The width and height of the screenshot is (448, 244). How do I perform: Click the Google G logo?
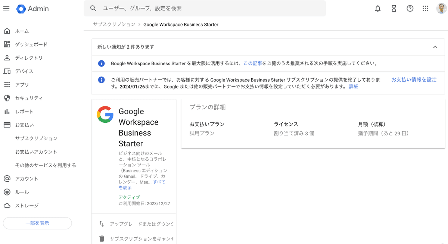tap(105, 115)
